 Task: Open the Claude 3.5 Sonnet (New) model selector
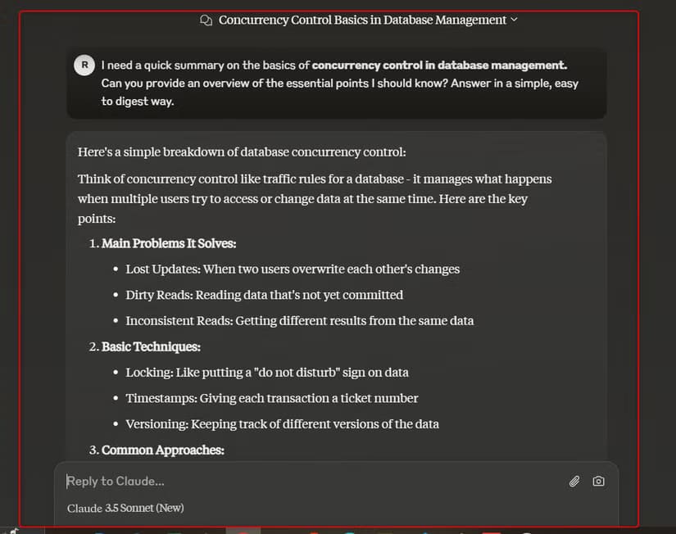[125, 508]
